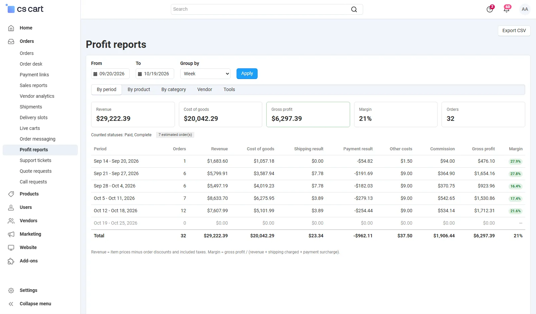Switch to the By category tab
Viewport: 536px width, 314px height.
coord(174,89)
